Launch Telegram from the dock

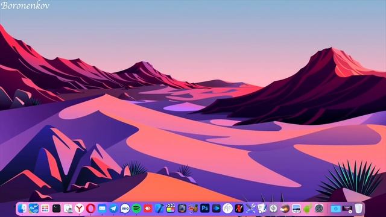[113, 209]
